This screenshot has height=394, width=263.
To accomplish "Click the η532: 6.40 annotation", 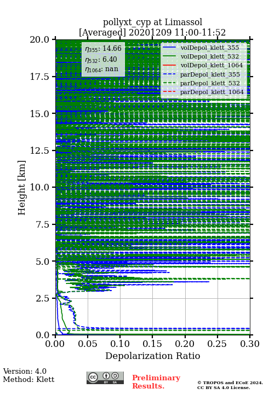I will tap(101, 59).
